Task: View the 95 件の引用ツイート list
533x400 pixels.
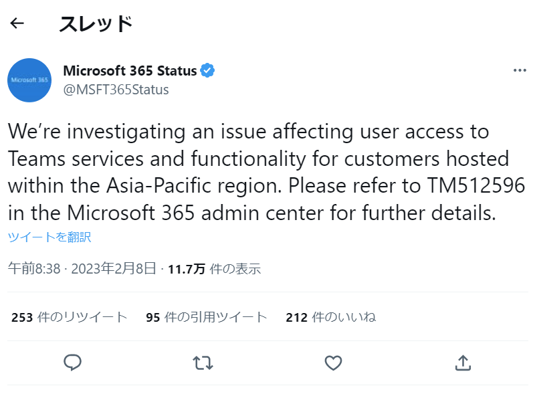Action: (207, 317)
